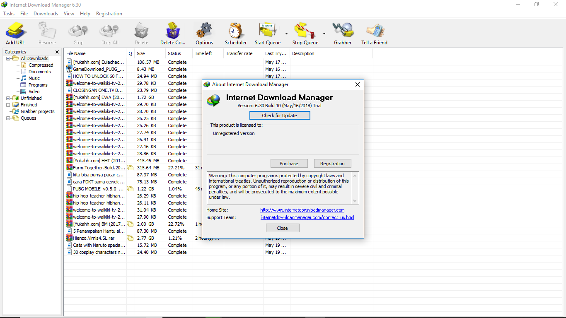This screenshot has height=318, width=566.
Task: Open the Downloads menu
Action: tap(46, 14)
